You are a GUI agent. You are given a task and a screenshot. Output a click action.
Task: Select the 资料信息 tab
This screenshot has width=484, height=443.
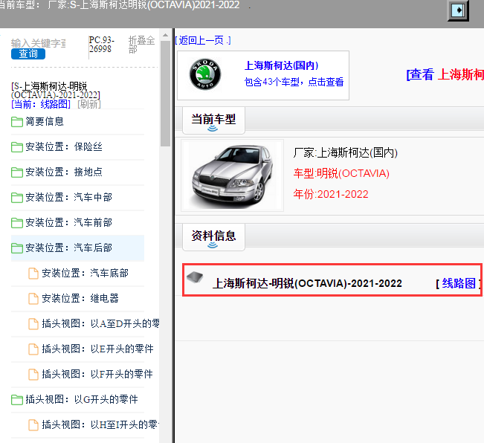tap(213, 237)
